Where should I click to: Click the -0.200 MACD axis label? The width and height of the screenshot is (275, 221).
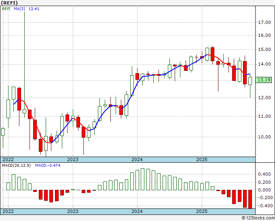pos(264,198)
